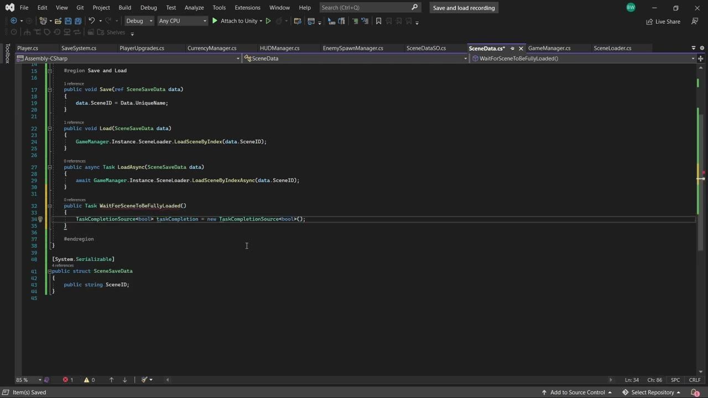Open the warning count indicator showing 0
Screen dimensions: 708x398
point(89,380)
